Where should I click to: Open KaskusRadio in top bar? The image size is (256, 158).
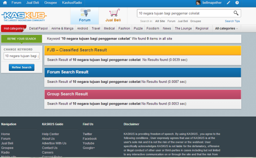pos(72,3)
